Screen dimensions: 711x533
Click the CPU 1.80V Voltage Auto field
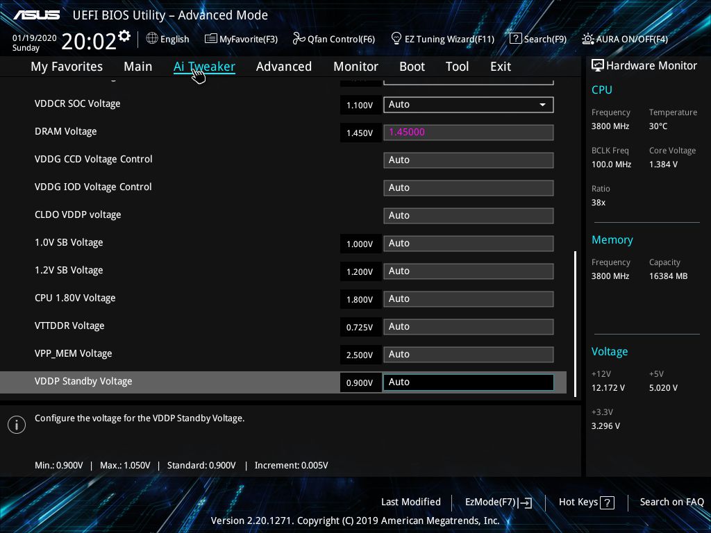(469, 298)
